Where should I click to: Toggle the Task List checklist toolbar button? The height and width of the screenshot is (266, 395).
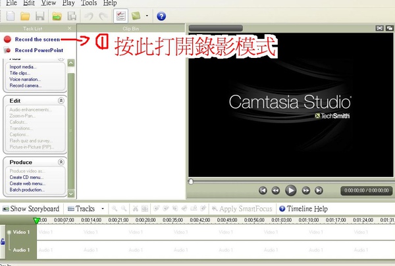coord(120,16)
